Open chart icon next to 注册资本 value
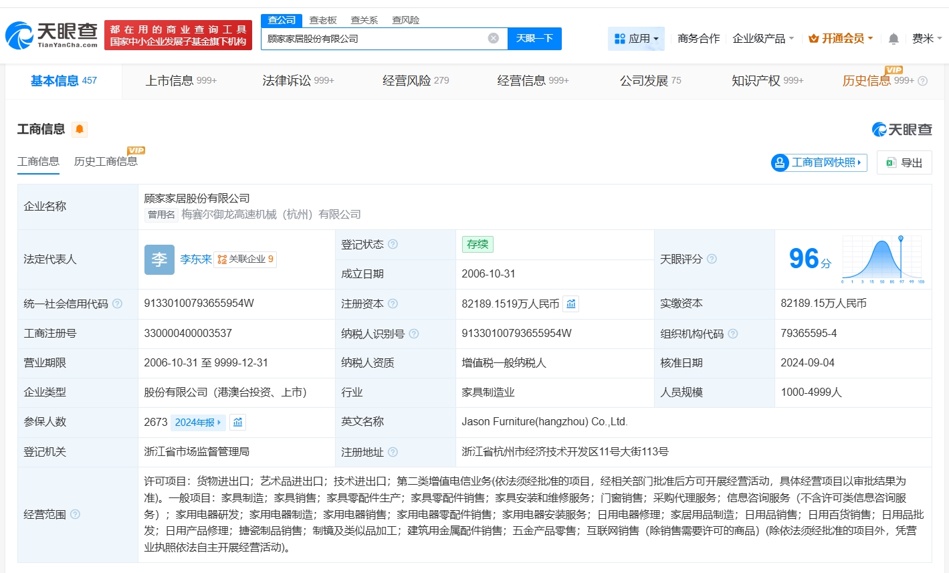 pos(570,304)
